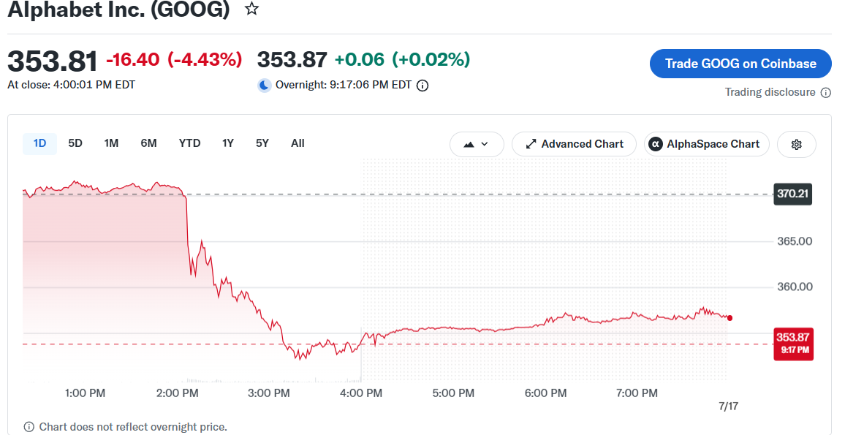The width and height of the screenshot is (845, 435).
Task: Click the AlphaSpace alpha logo icon
Action: [655, 145]
